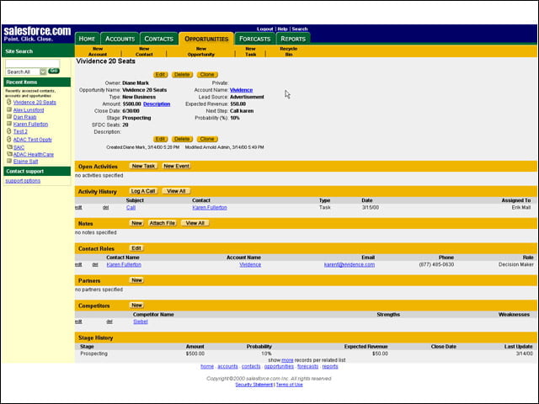This screenshot has width=539, height=404.
Task: Click the bottom Clone button
Action: click(x=207, y=139)
